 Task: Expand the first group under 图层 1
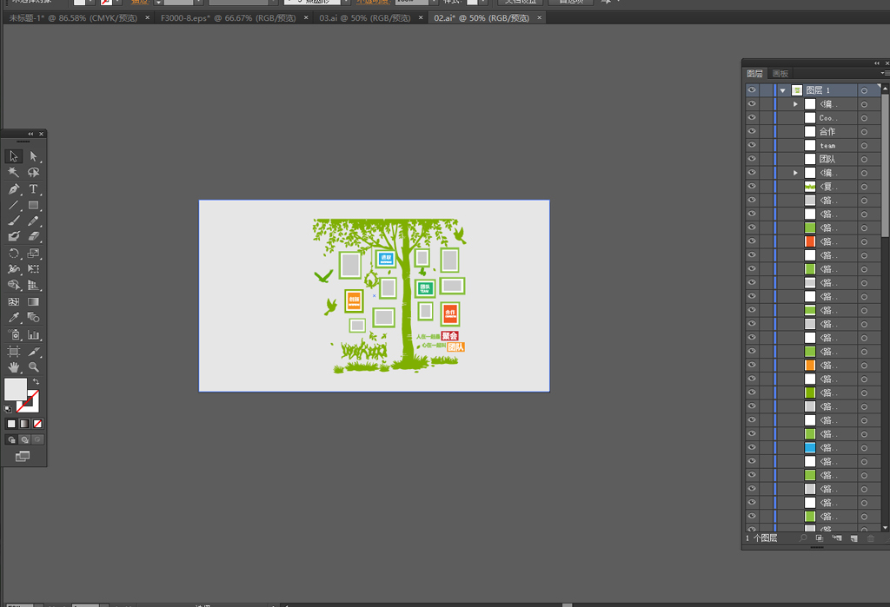(x=795, y=104)
